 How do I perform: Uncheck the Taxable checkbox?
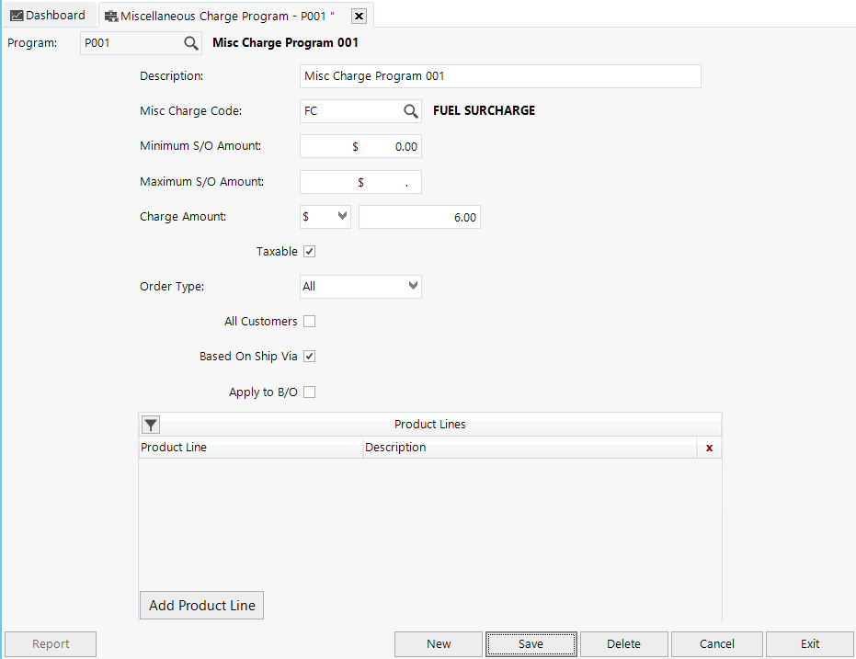coord(309,251)
